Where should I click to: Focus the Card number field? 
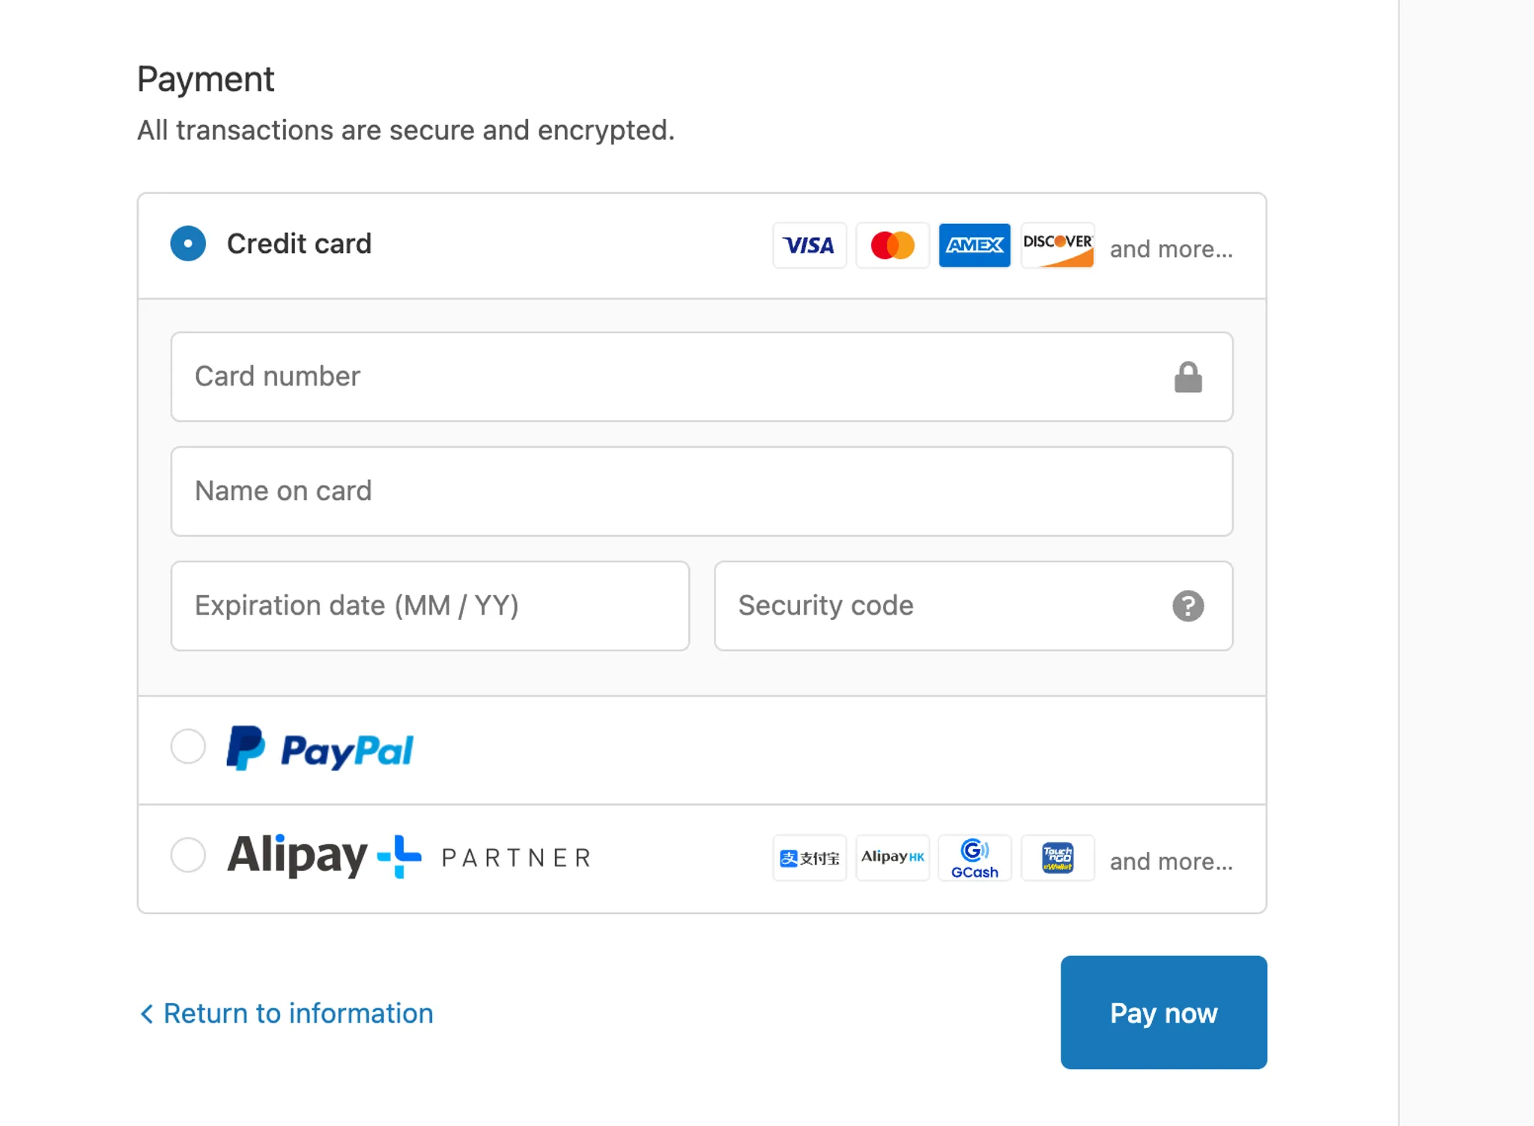674,377
